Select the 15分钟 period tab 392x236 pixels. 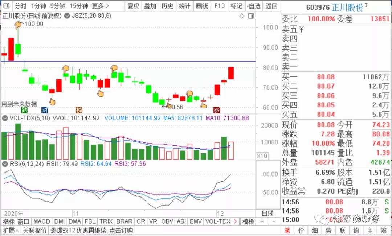(79, 6)
